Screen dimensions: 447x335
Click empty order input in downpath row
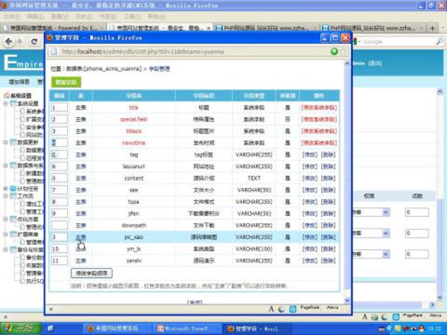(59, 226)
